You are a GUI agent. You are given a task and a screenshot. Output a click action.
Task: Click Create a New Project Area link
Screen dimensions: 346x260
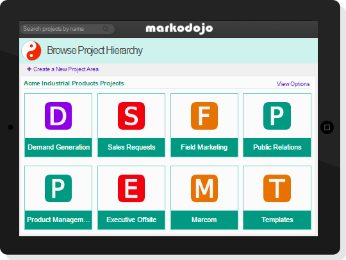(x=66, y=69)
